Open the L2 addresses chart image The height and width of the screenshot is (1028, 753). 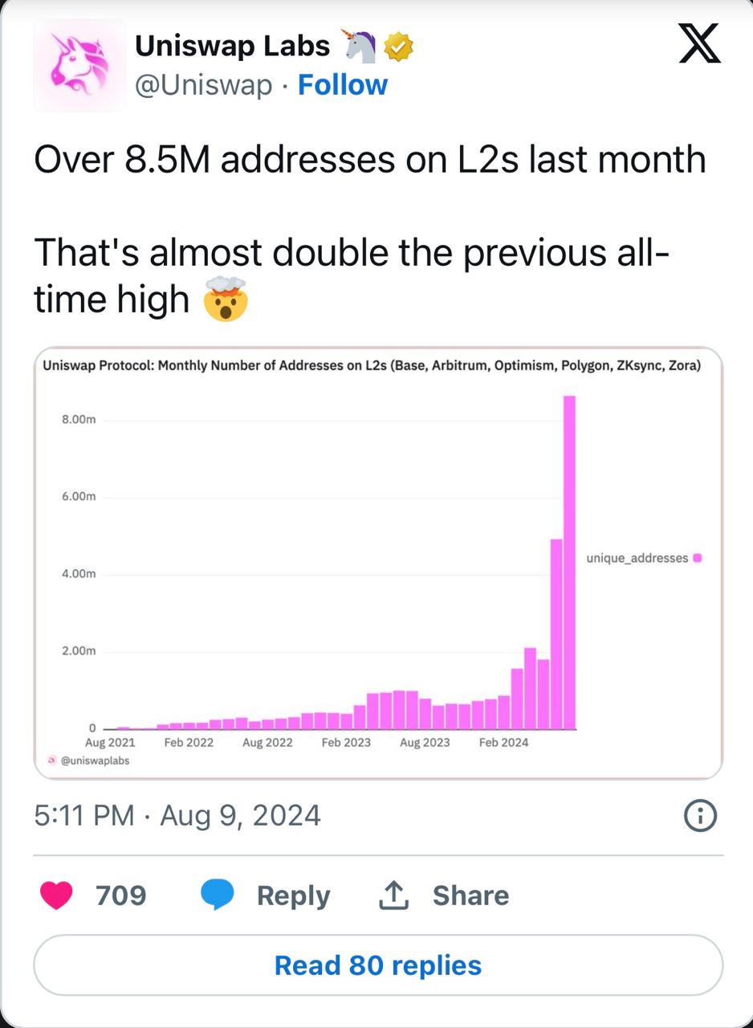(x=378, y=562)
